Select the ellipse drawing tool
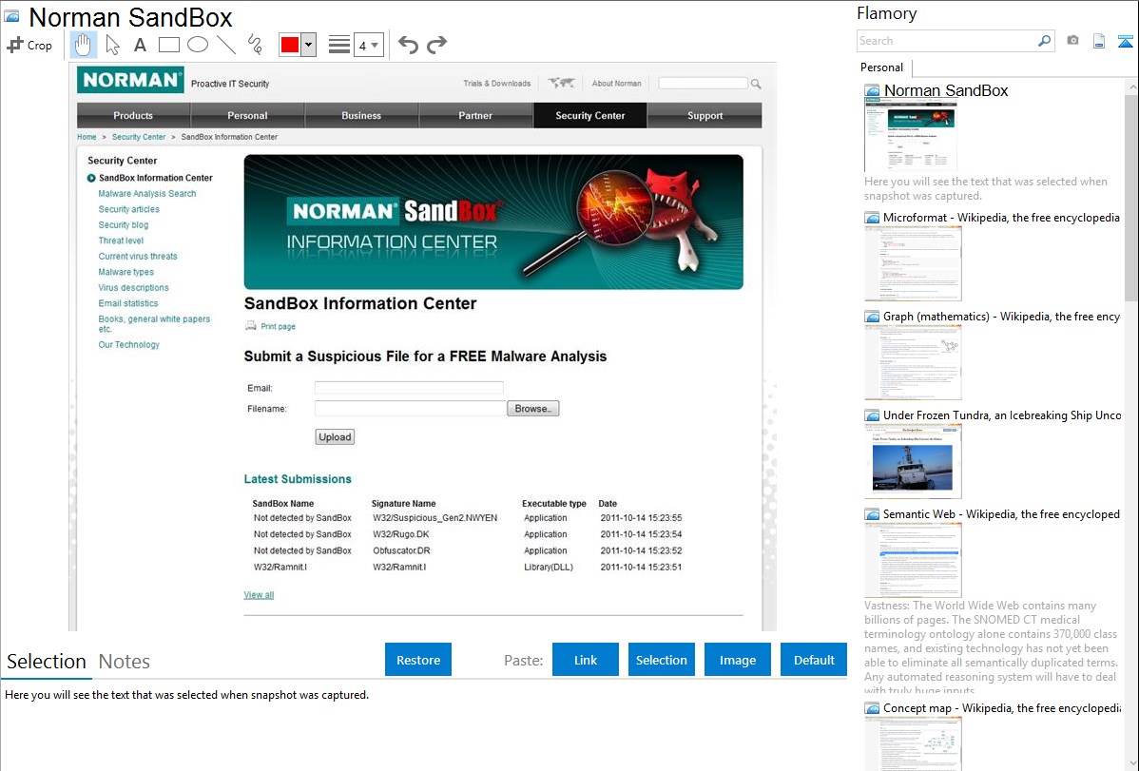Screen dimensions: 1139x771 (x=198, y=45)
